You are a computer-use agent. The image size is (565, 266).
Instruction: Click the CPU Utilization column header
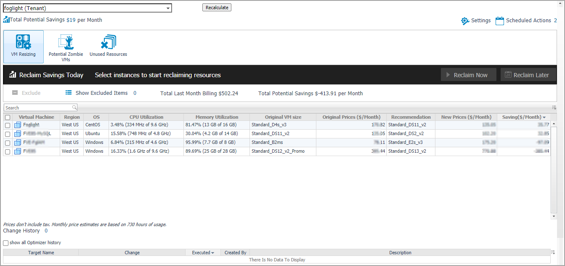pos(146,117)
